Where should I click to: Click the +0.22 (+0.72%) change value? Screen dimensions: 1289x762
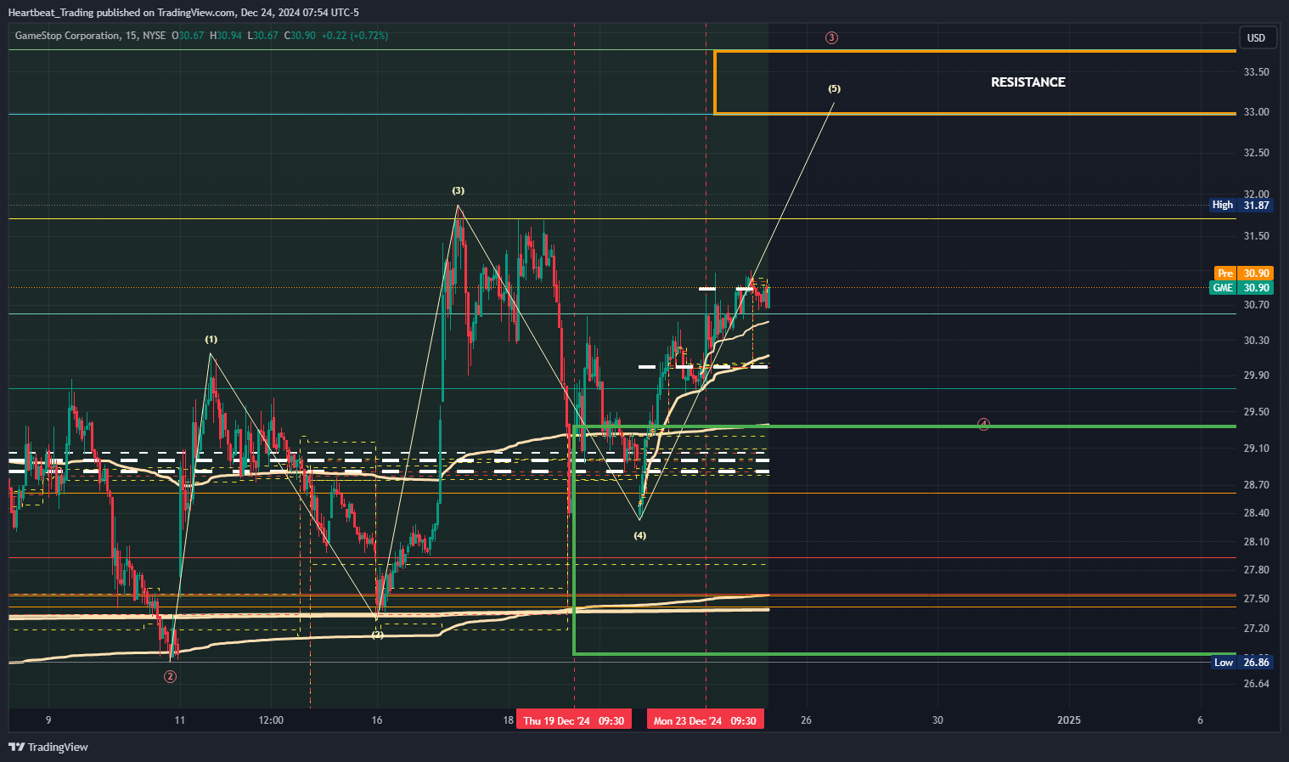(355, 36)
